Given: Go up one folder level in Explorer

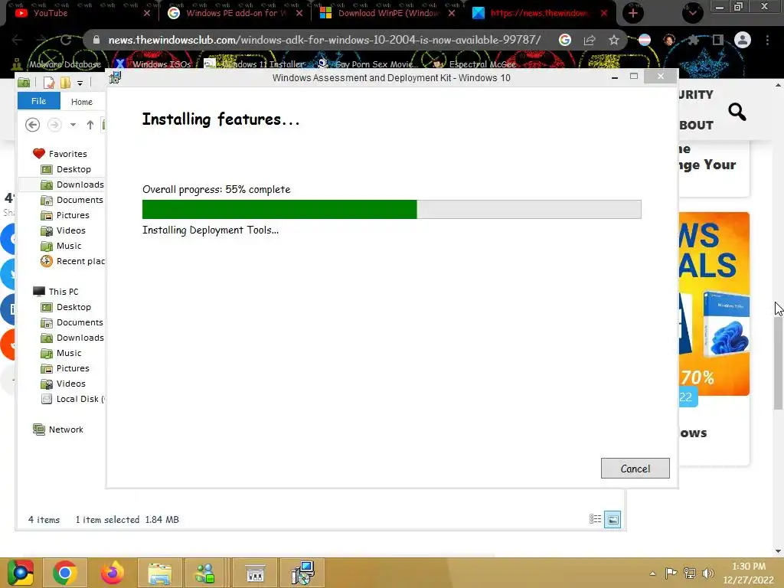Looking at the screenshot, I should tap(90, 125).
